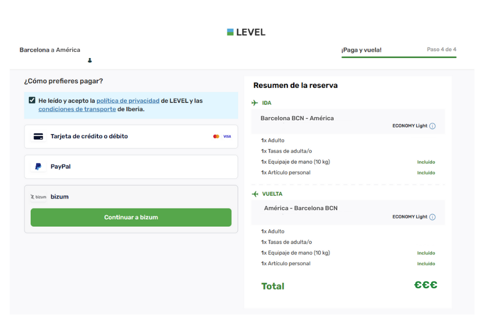Click 1x Artículo personal under IDA
Viewport: 484px width, 334px height.
point(286,173)
